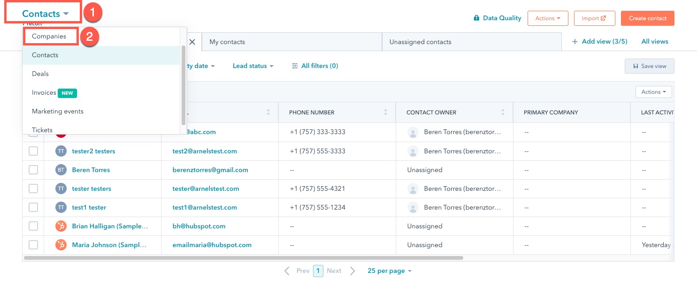Check the box beside Beren Torres
Image resolution: width=697 pixels, height=294 pixels.
click(33, 170)
